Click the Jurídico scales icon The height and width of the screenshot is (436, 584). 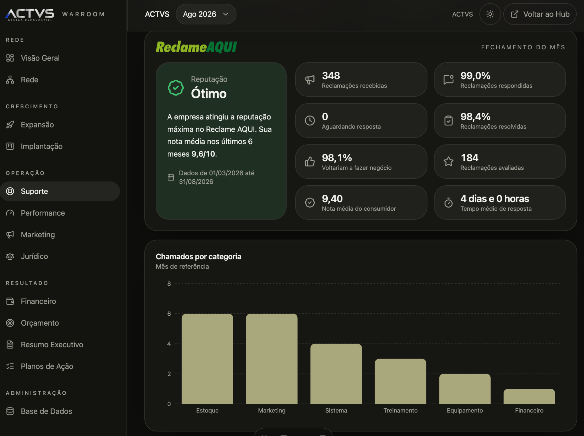(10, 256)
